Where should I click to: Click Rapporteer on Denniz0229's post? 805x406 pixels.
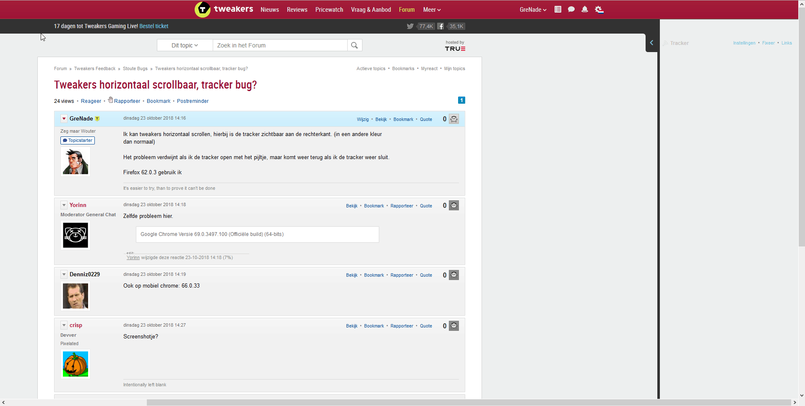click(x=402, y=275)
